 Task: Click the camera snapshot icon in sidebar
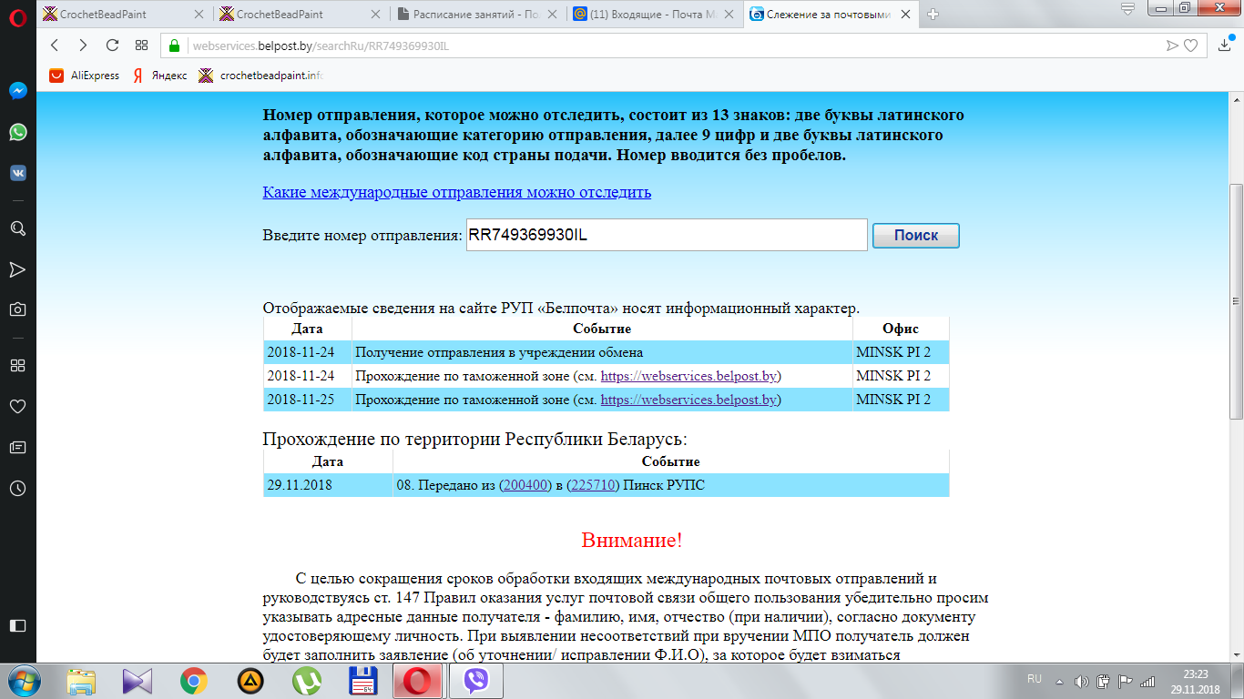(x=17, y=309)
